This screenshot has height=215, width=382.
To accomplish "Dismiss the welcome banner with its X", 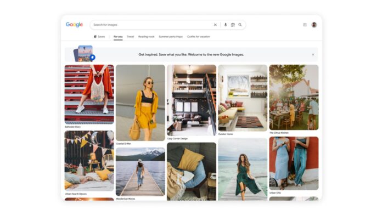I will click(313, 54).
